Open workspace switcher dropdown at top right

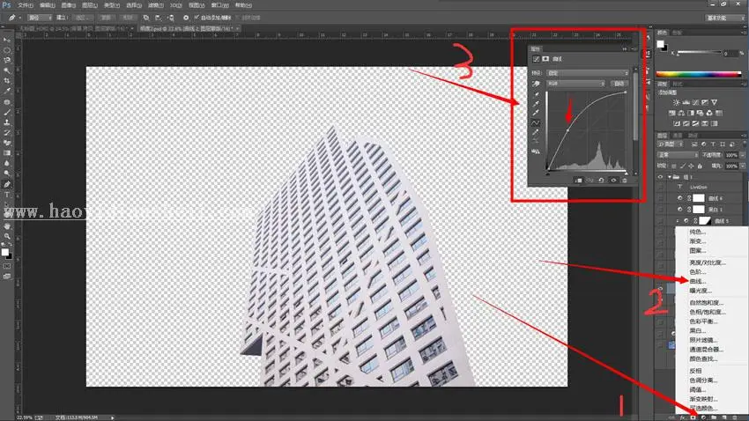click(x=725, y=18)
